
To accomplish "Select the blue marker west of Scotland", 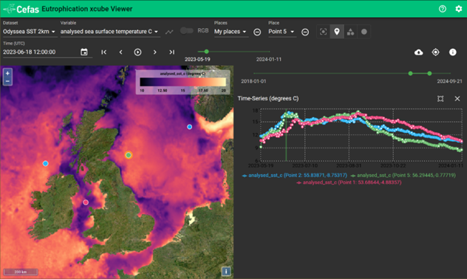I will point(45,163).
